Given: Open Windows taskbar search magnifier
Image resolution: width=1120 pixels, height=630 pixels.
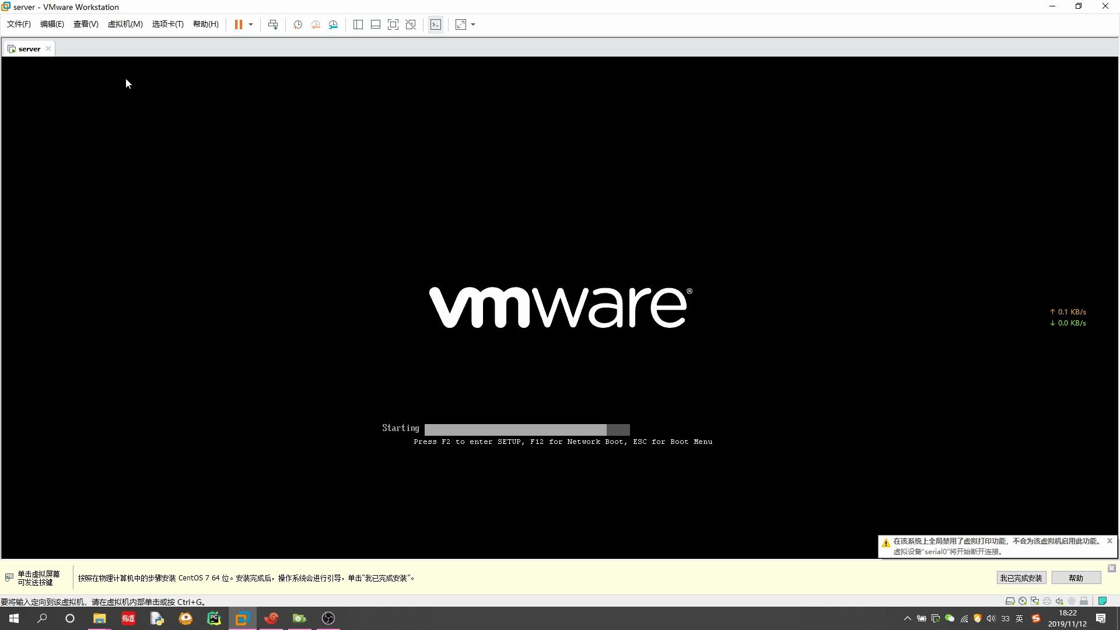Looking at the screenshot, I should point(42,618).
